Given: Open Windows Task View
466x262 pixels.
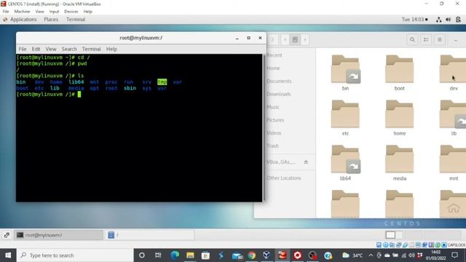Looking at the screenshot, I should click(158, 255).
